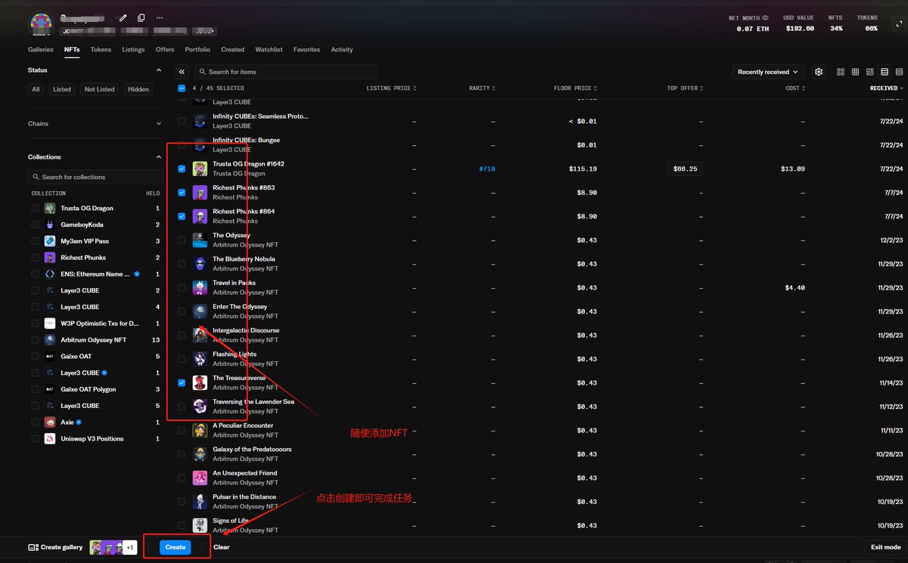Open the Listings tab
Image resolution: width=908 pixels, height=563 pixels.
tap(133, 50)
